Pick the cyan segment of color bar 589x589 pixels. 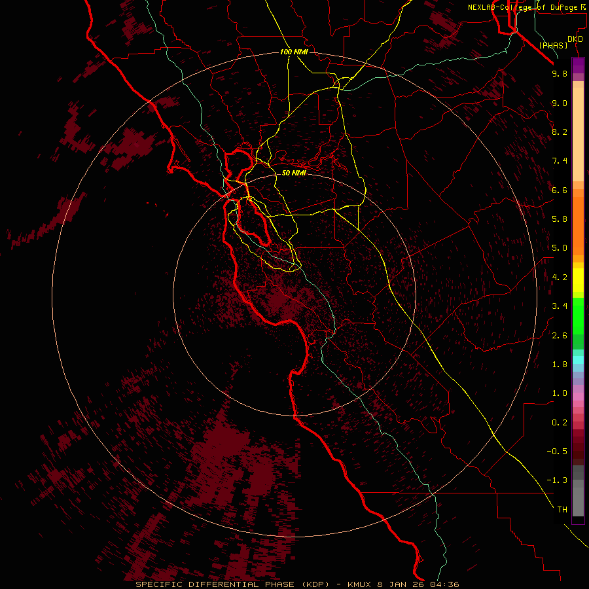578,359
